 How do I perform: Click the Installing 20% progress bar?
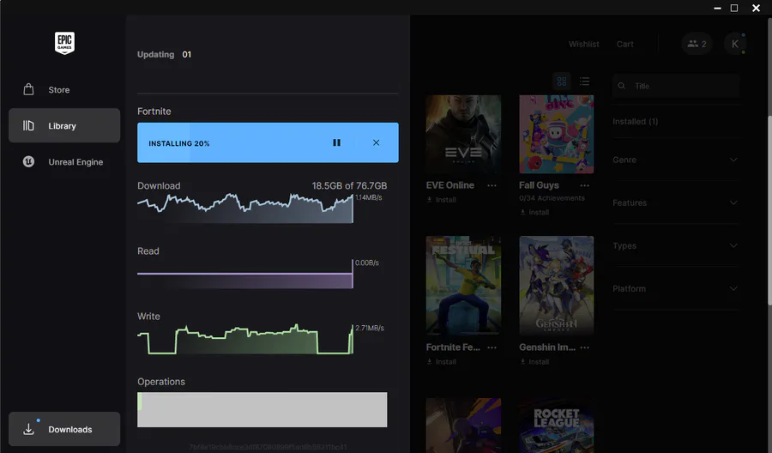[x=268, y=142]
